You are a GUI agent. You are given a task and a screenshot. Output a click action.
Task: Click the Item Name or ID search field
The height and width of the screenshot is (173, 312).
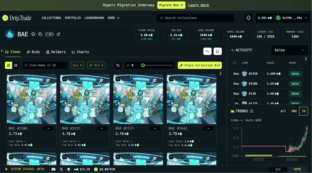click(45, 65)
